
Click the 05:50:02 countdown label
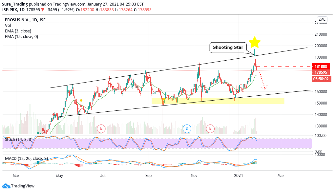click(x=322, y=79)
